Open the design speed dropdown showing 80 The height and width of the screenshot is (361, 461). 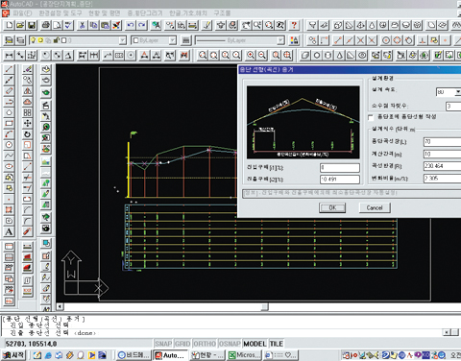(x=457, y=92)
